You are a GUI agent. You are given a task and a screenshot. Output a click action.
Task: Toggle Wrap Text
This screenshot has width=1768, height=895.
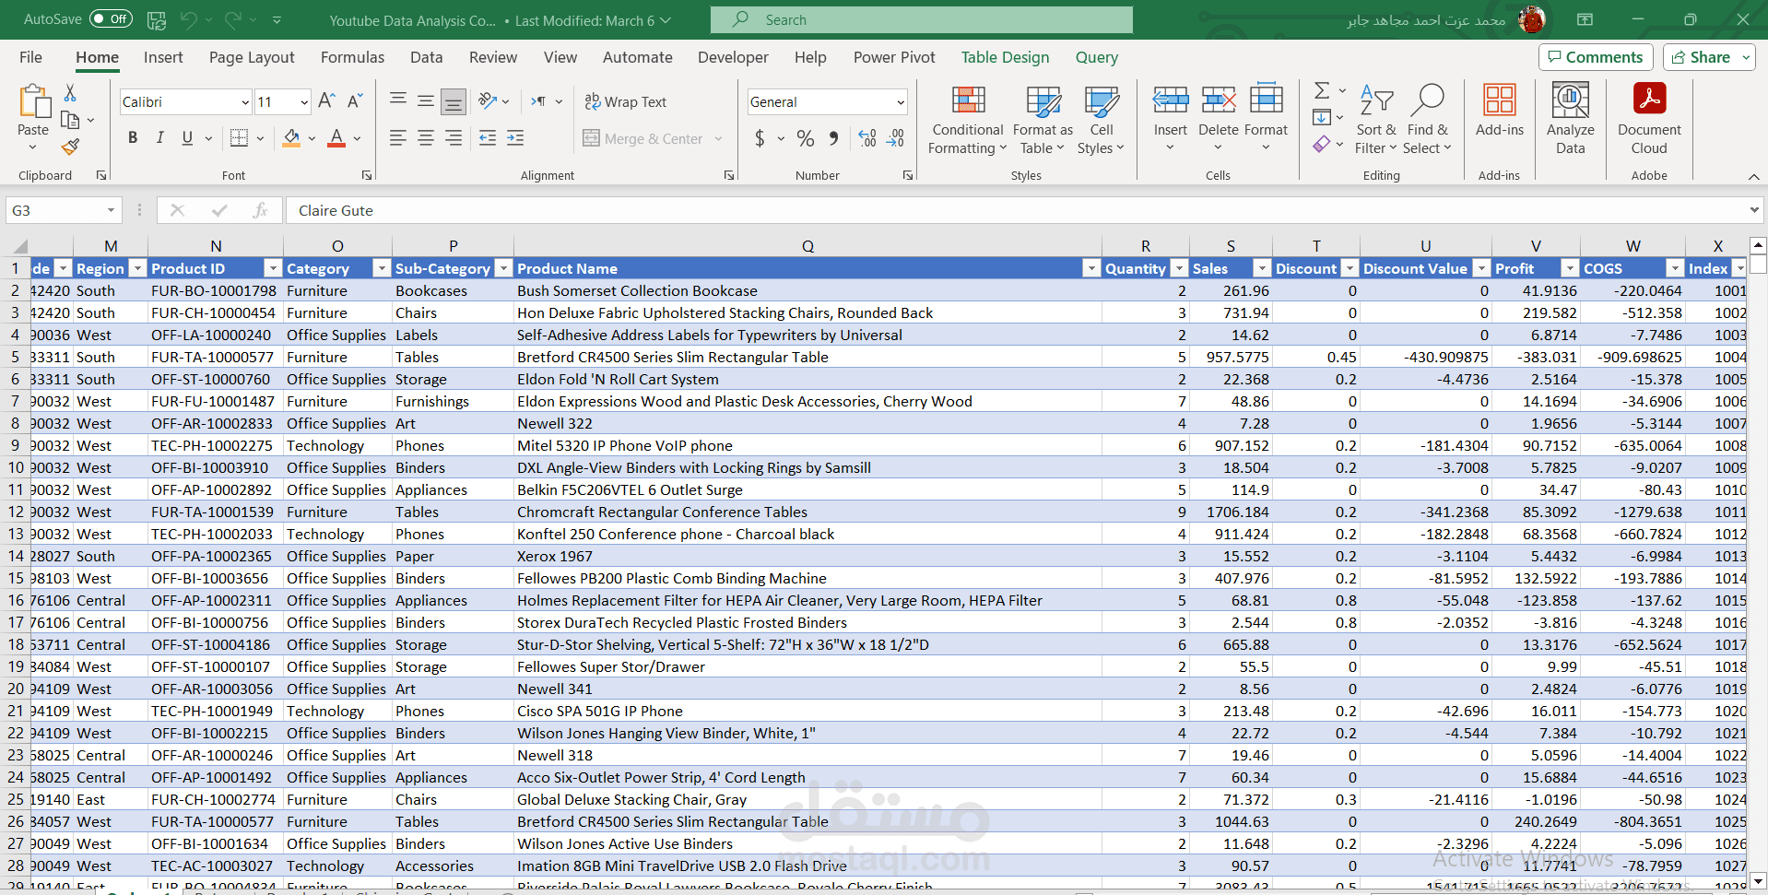pyautogui.click(x=625, y=101)
